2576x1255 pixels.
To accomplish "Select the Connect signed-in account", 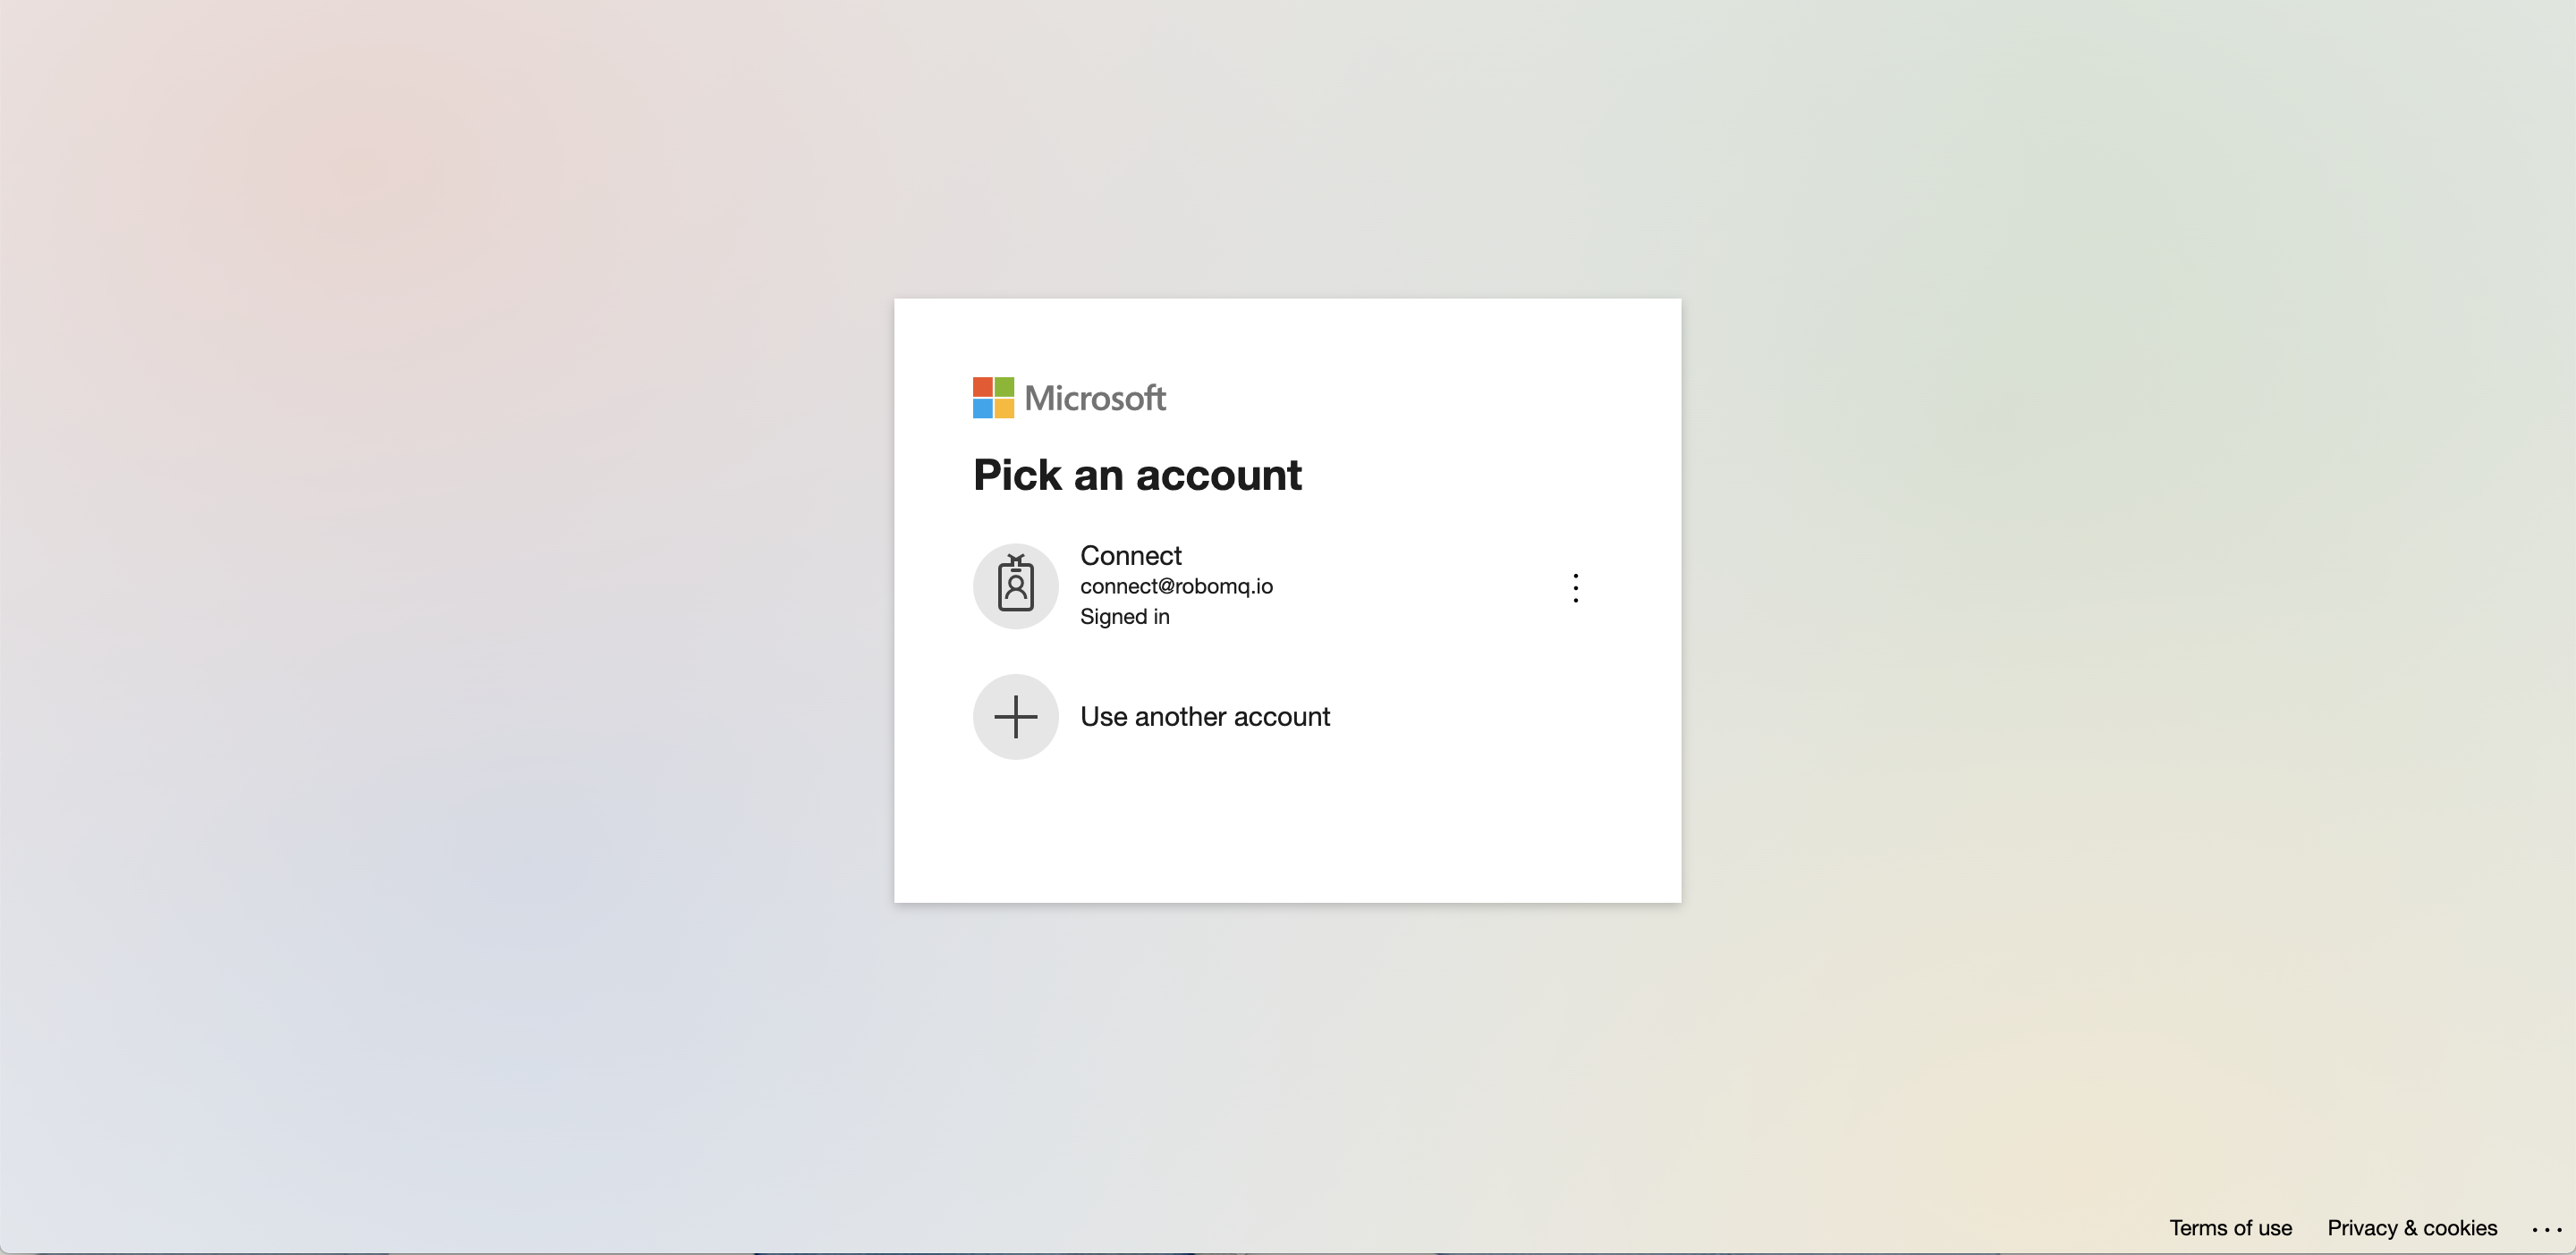I will (1286, 586).
